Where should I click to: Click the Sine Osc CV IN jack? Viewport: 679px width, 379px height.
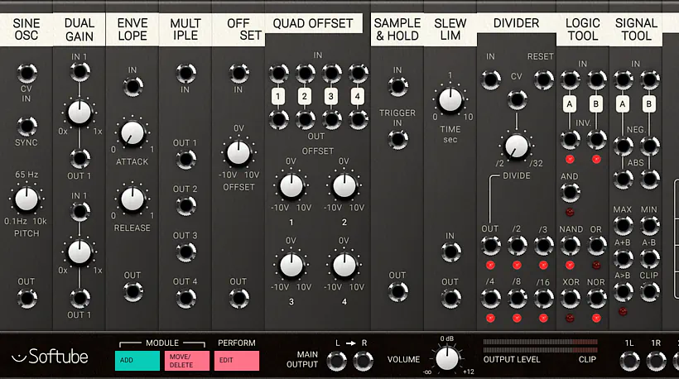click(26, 73)
